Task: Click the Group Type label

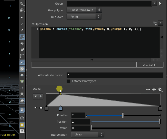Action: [x=56, y=10]
